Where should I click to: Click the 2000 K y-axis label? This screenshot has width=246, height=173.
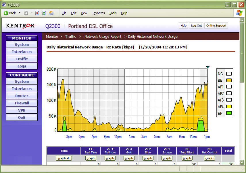coord(52,69)
